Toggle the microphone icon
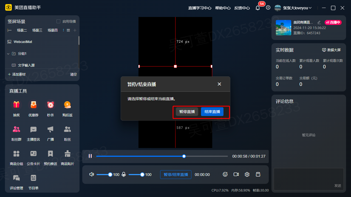The height and width of the screenshot is (197, 351). (x=124, y=174)
